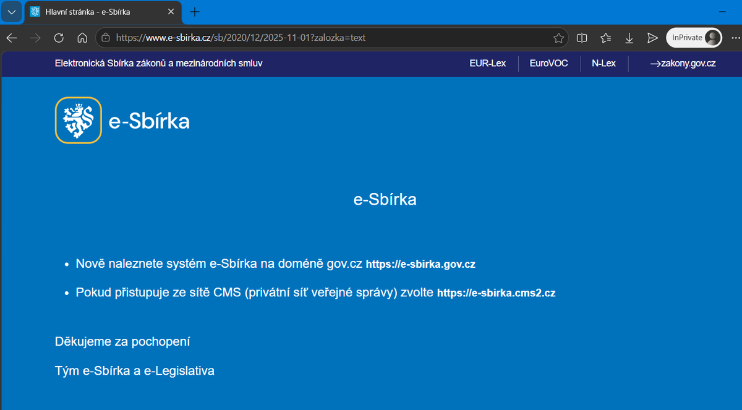This screenshot has width=742, height=410.
Task: Close the e-Sbírka browser tab
Action: (171, 12)
